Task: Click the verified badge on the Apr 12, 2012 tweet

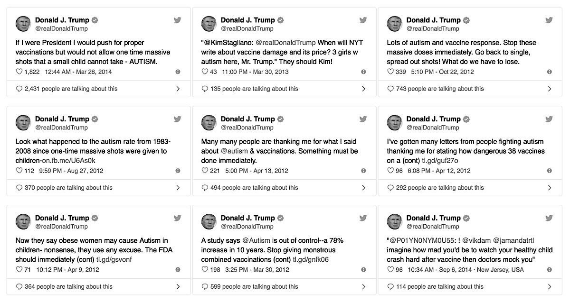Action: [466, 119]
